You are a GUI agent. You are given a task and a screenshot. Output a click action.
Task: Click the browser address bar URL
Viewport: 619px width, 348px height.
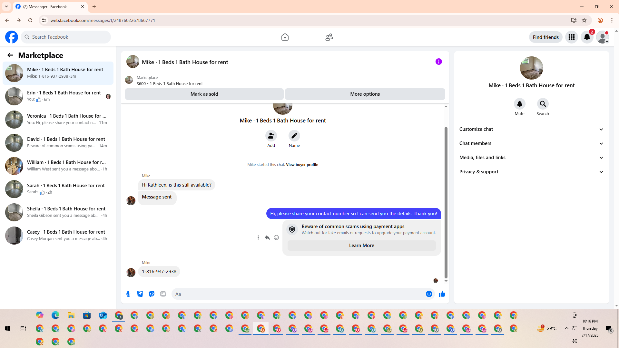(103, 20)
